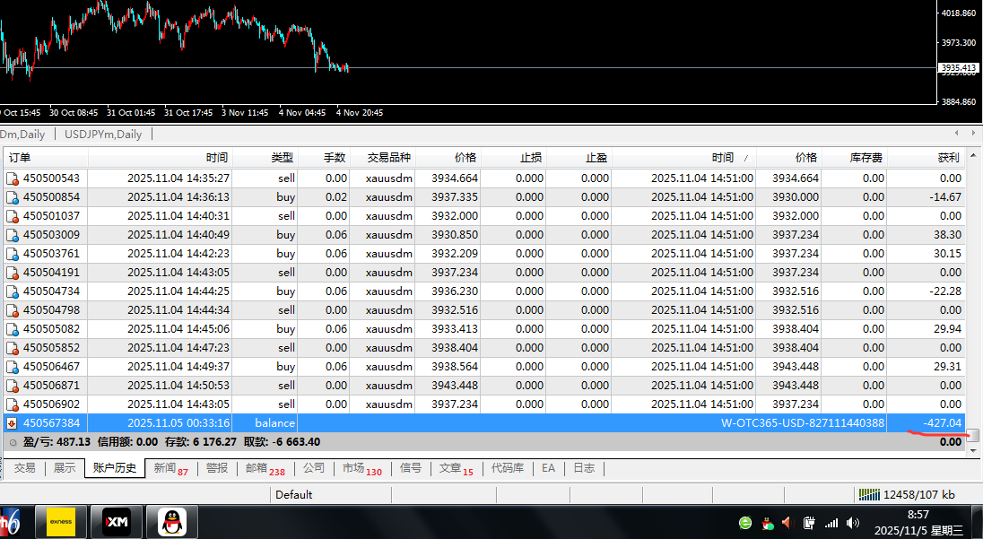Select order row 450503009
The width and height of the screenshot is (983, 539).
51,235
